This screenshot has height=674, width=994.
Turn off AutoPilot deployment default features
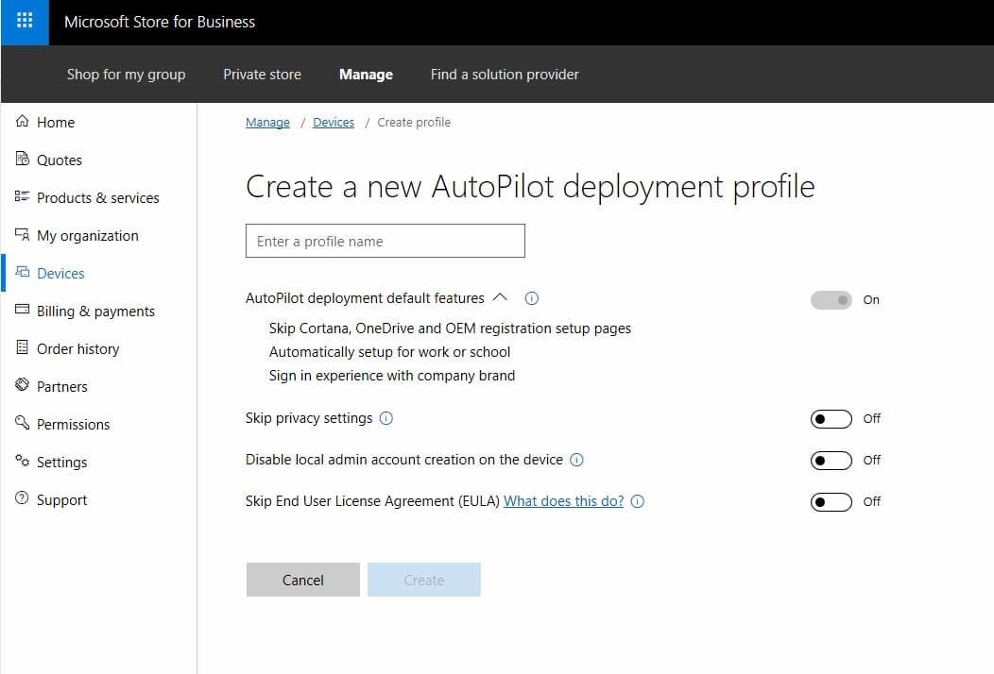pos(830,299)
